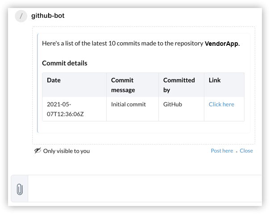This screenshot has width=270, height=214.
Task: Click the paperclip attachment icon
Action: click(20, 190)
